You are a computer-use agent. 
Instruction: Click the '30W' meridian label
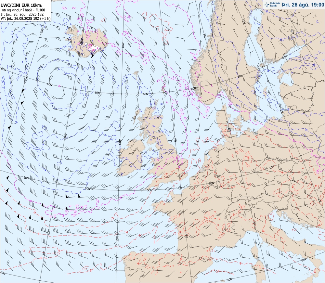click(x=42, y=32)
